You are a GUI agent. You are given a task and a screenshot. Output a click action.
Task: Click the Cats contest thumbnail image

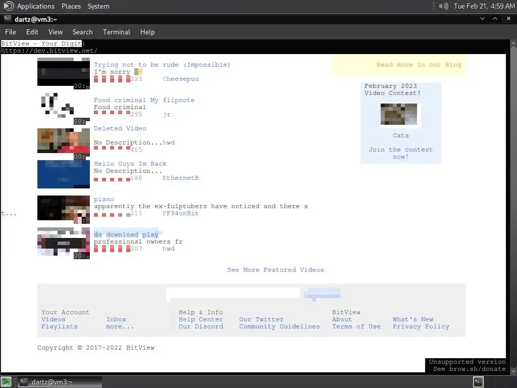pos(399,114)
